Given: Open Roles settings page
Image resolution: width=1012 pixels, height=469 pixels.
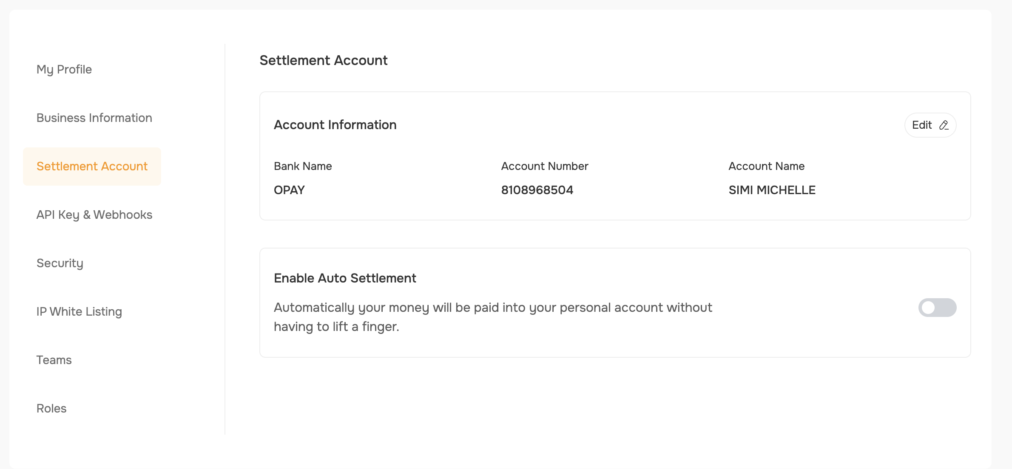Looking at the screenshot, I should point(51,408).
